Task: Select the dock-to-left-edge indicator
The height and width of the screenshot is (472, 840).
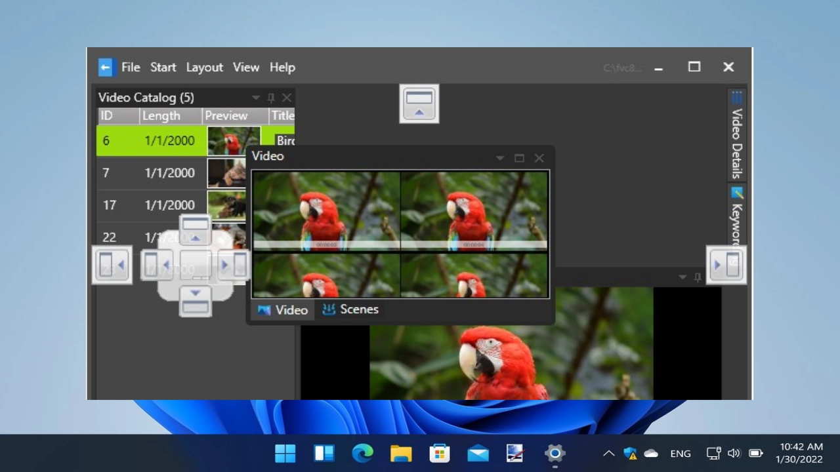Action: coord(112,265)
